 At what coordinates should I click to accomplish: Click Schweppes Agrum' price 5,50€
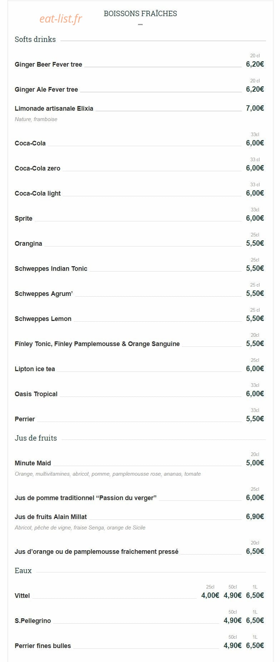point(255,293)
